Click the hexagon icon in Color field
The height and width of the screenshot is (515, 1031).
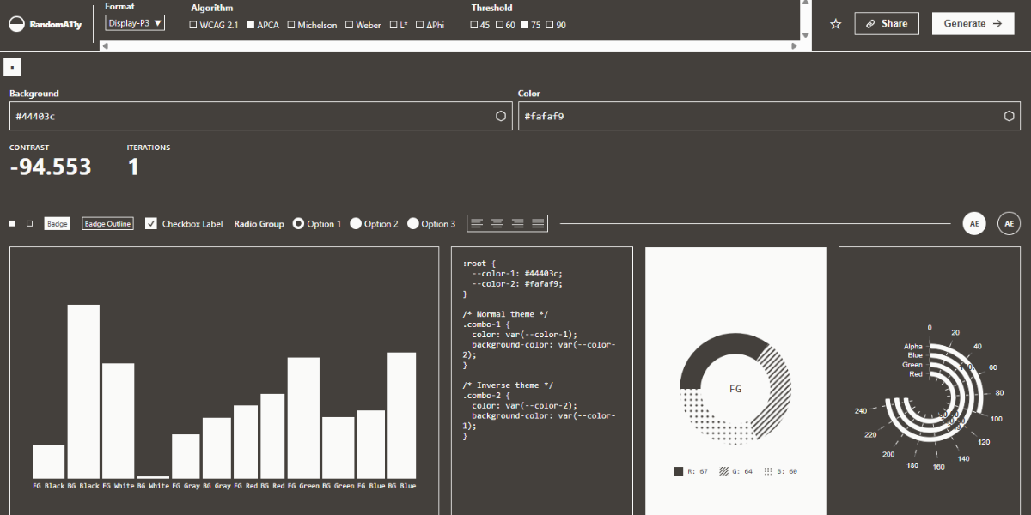(1009, 116)
